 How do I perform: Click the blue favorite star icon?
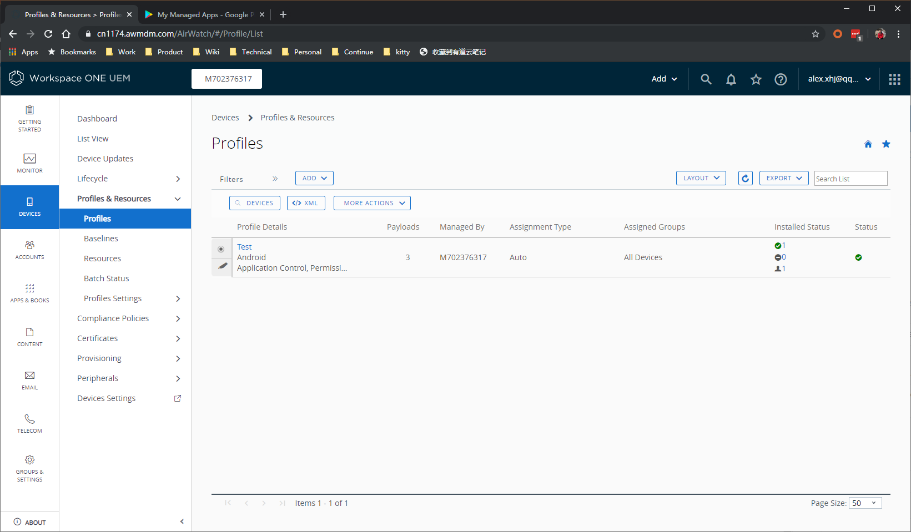[x=886, y=144]
